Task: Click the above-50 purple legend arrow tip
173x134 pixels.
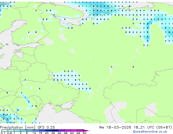Action: (87, 130)
